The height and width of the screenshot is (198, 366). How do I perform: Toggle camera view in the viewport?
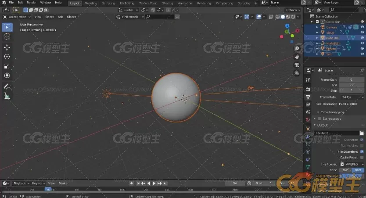(x=297, y=65)
